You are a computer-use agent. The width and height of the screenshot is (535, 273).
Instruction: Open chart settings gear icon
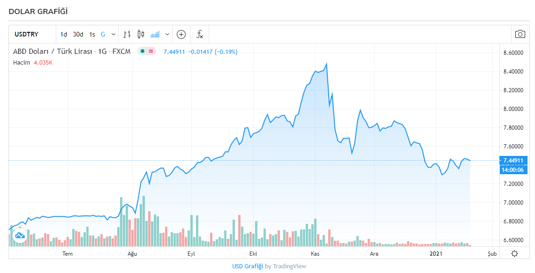(514, 253)
